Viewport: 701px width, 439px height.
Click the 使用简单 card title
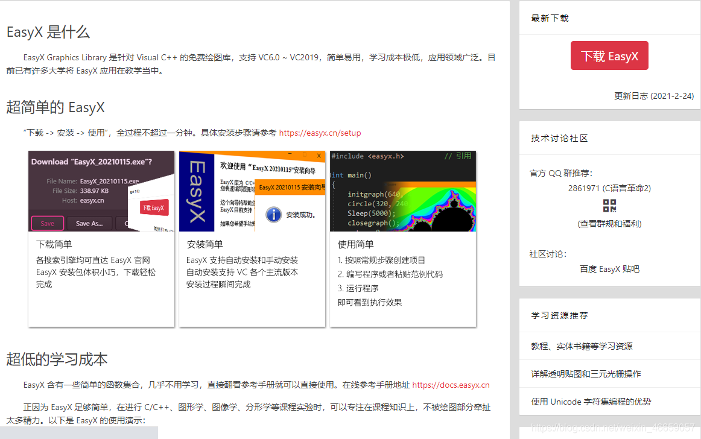tap(355, 245)
